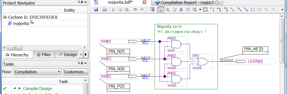
Task: Close the Compilation Report tab
Action: pos(217,2)
